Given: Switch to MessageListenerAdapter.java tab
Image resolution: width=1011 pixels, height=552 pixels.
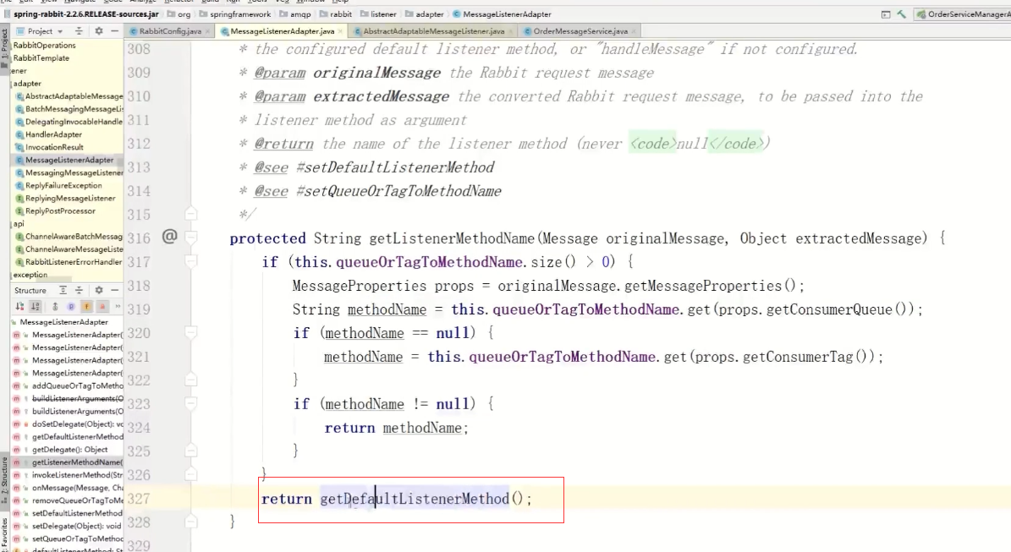Looking at the screenshot, I should pos(282,31).
